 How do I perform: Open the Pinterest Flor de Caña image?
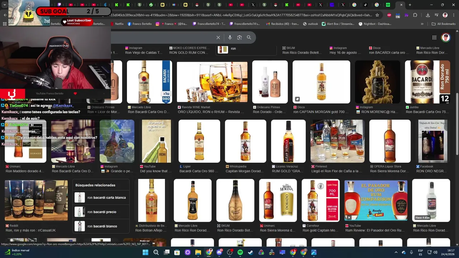click(x=337, y=141)
